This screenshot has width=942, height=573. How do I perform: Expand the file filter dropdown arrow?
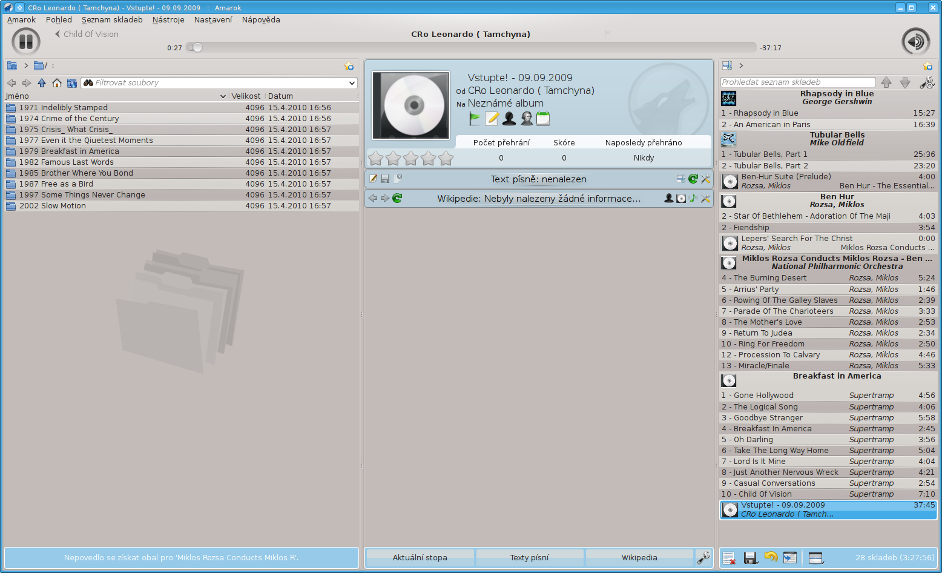352,83
